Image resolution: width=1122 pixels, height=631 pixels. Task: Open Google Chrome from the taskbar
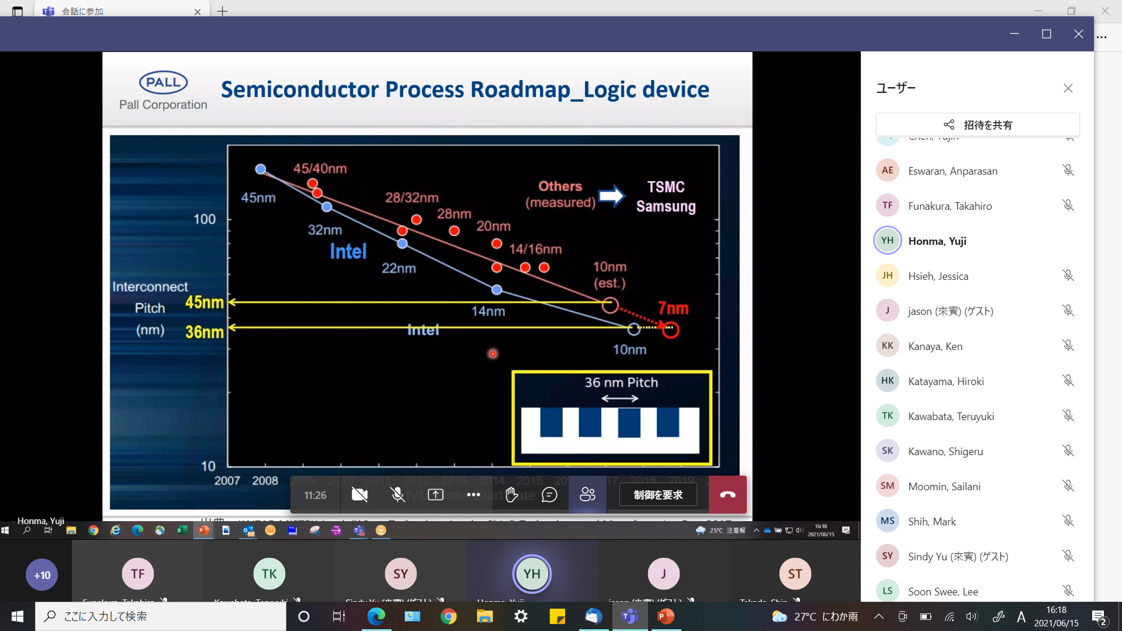[448, 616]
